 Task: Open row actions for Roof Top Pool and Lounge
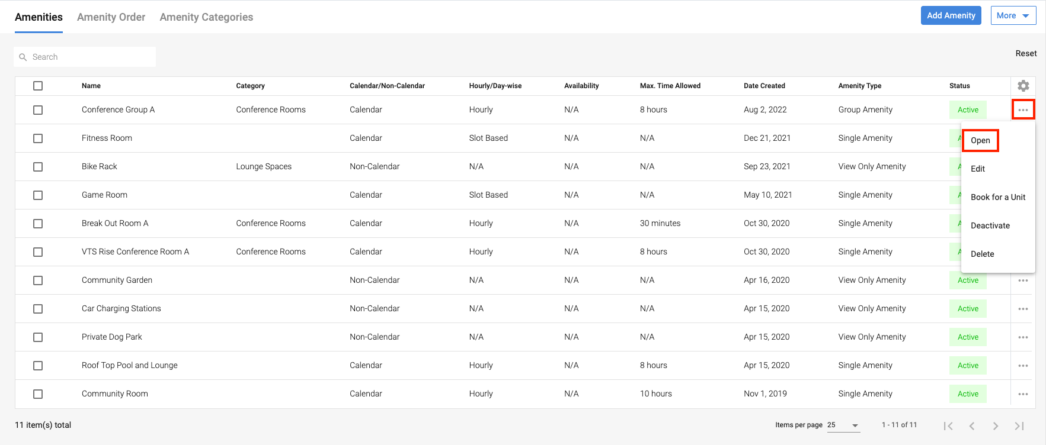pyautogui.click(x=1023, y=366)
